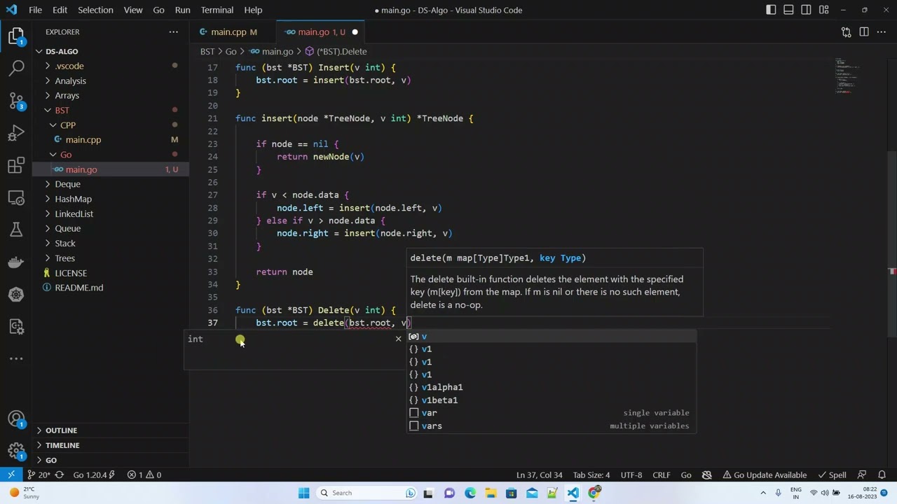Open the Extensions view

click(x=17, y=165)
